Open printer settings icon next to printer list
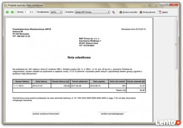Image resolution: width=183 pixels, height=128 pixels. click(113, 12)
